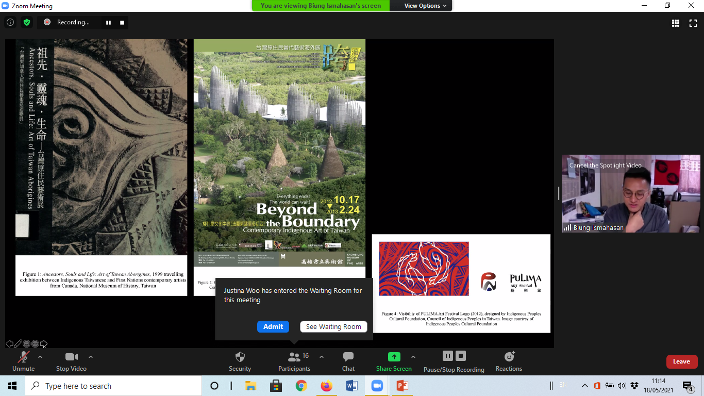This screenshot has width=704, height=396.
Task: Leave the meeting
Action: pyautogui.click(x=681, y=361)
